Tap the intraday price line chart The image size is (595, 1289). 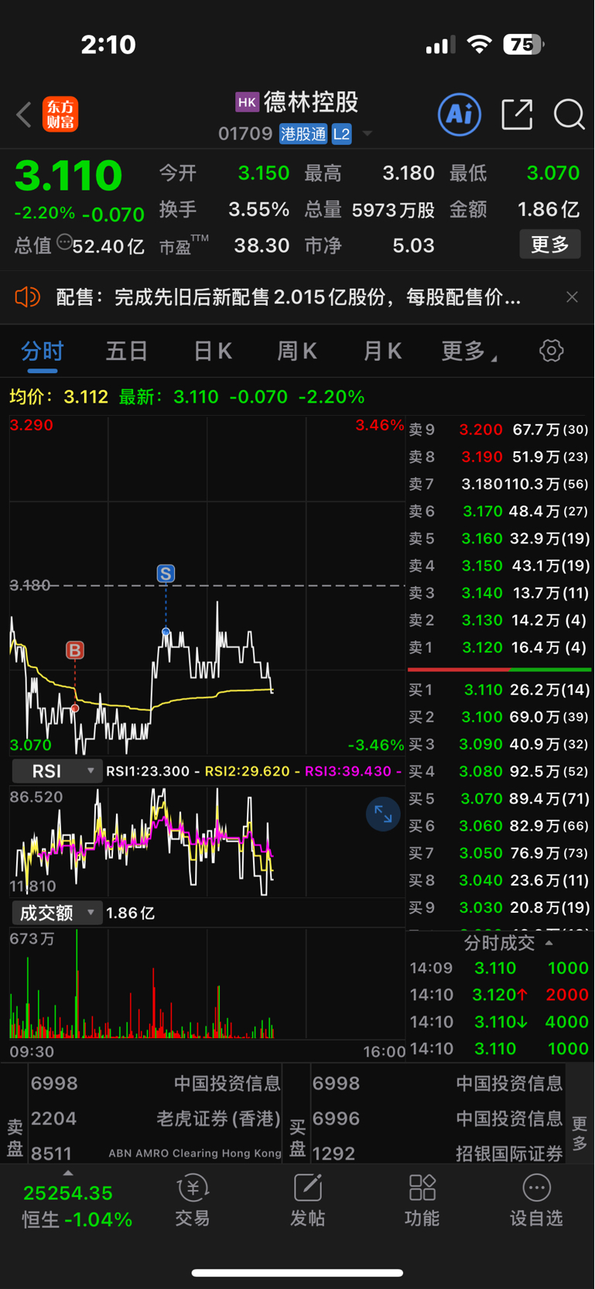[x=207, y=585]
